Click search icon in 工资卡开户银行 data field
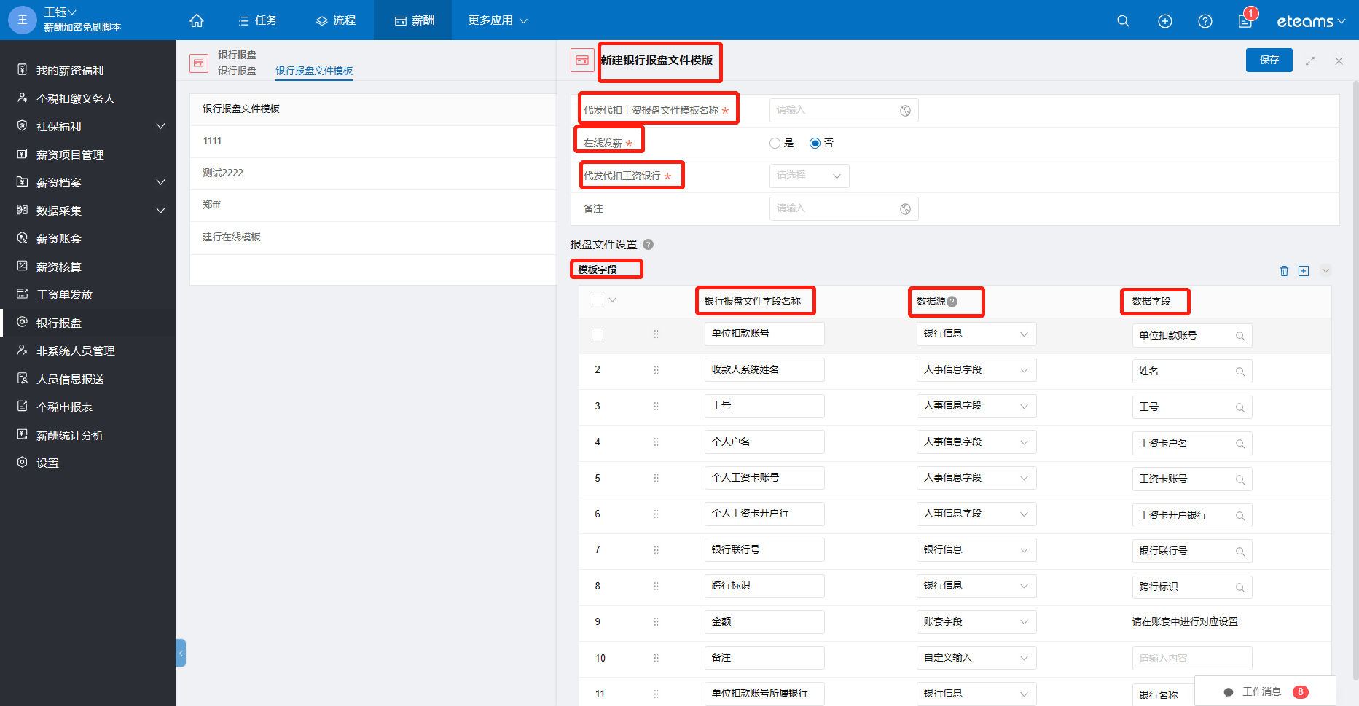Screen dimensions: 1359x706 pos(1240,516)
